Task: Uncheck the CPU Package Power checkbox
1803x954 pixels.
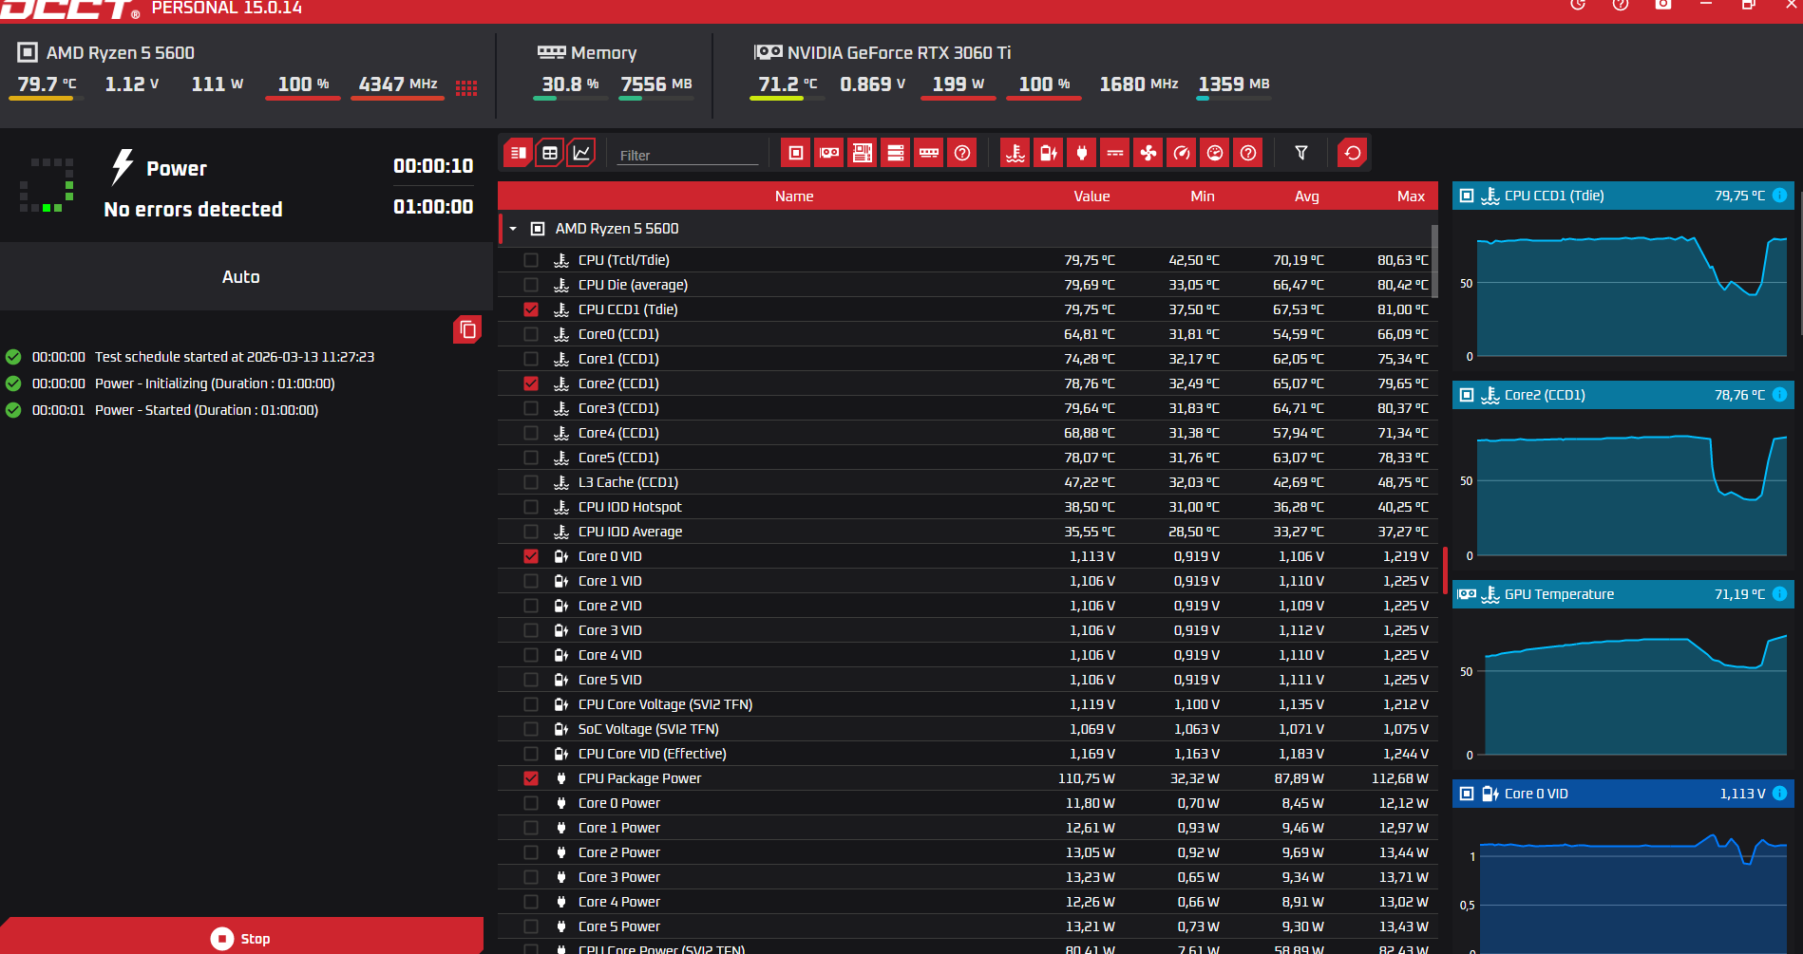Action: coord(531,778)
